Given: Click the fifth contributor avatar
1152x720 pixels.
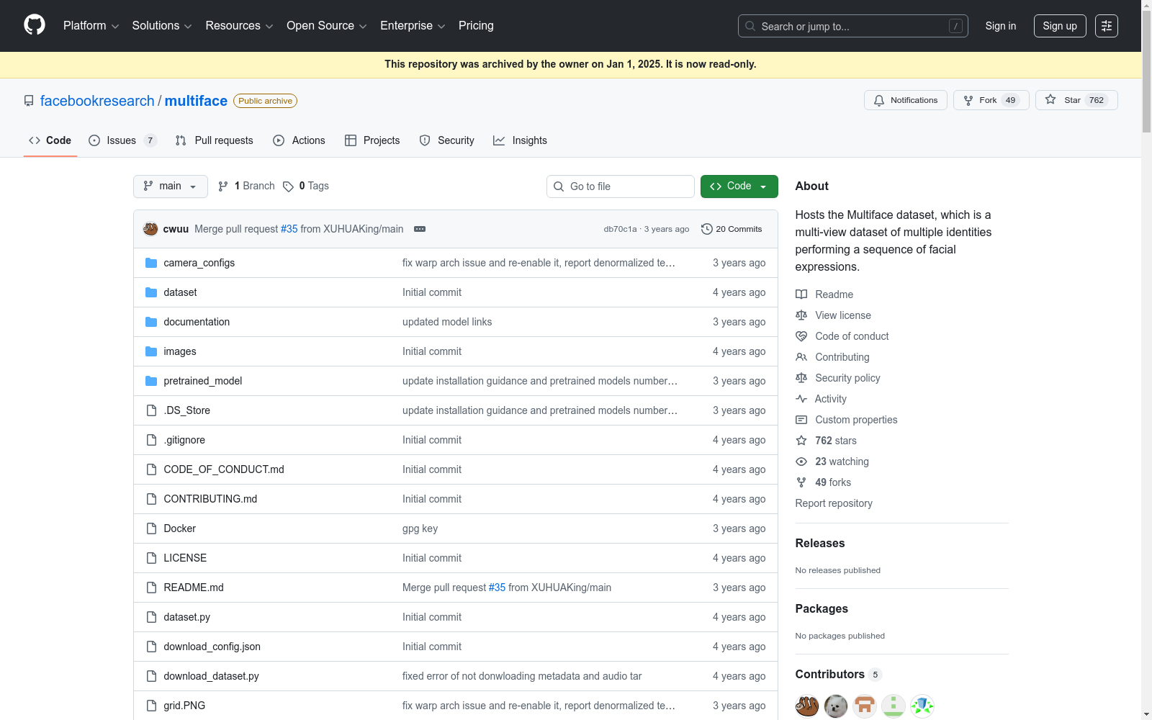Looking at the screenshot, I should pyautogui.click(x=922, y=706).
